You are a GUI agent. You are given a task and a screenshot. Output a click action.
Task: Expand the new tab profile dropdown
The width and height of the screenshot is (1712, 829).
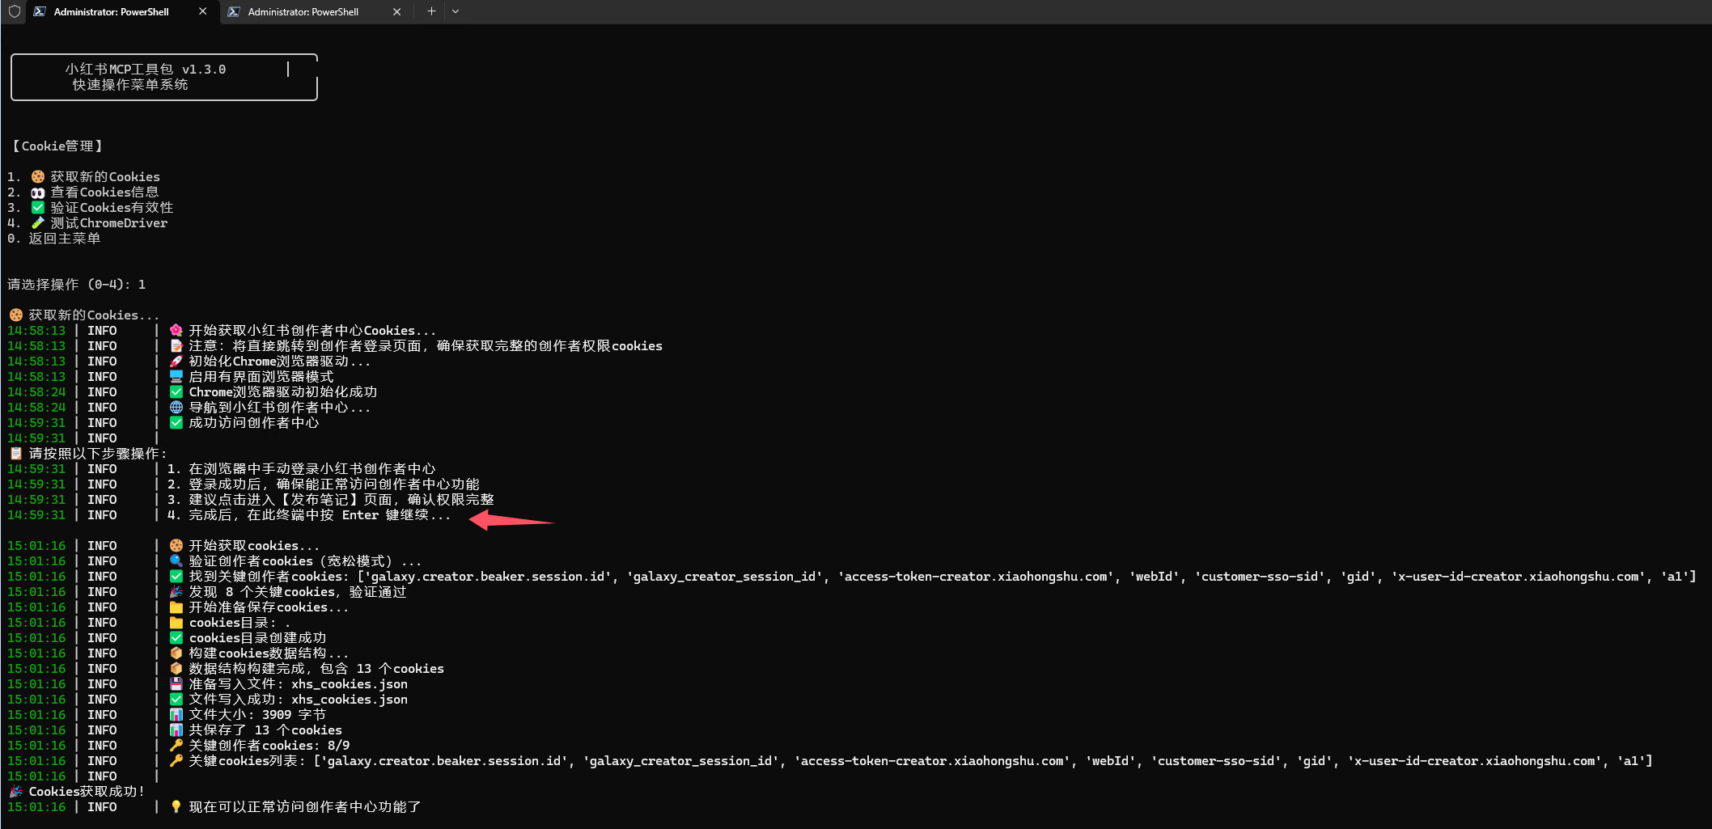[x=456, y=11]
